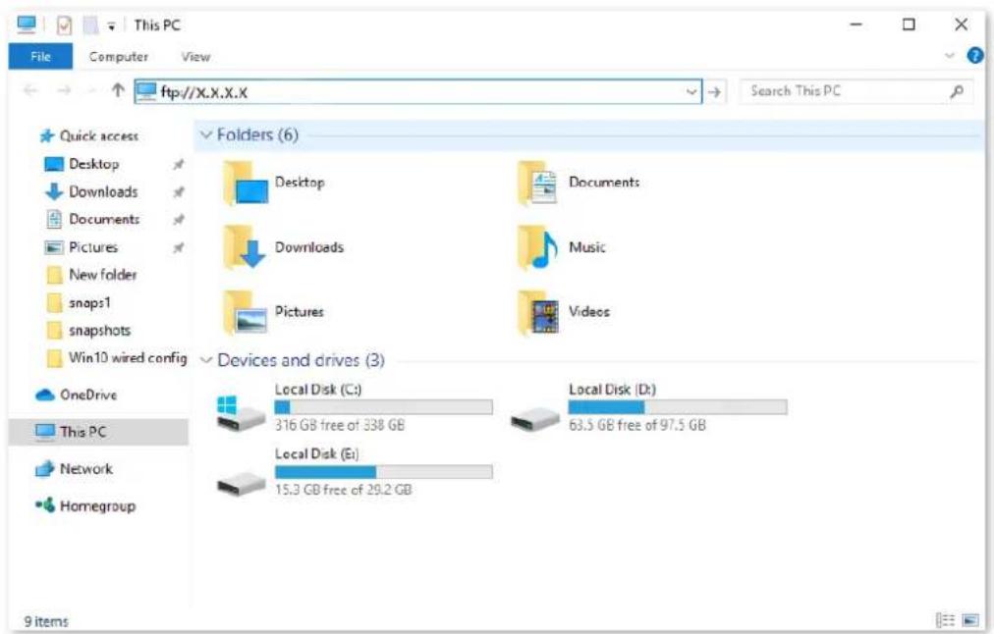Viewport: 994px width, 634px height.
Task: Click the '63.5 GB free of 97.5 GB' text
Action: 637,425
